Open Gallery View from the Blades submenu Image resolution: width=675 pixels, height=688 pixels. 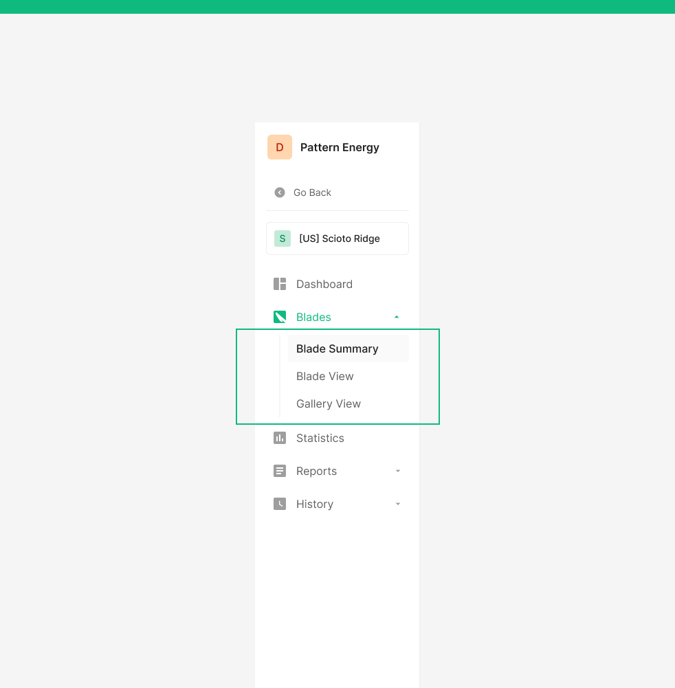click(x=329, y=403)
